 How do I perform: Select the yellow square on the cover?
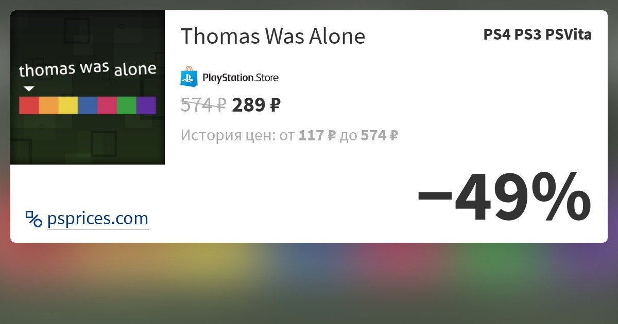point(68,105)
